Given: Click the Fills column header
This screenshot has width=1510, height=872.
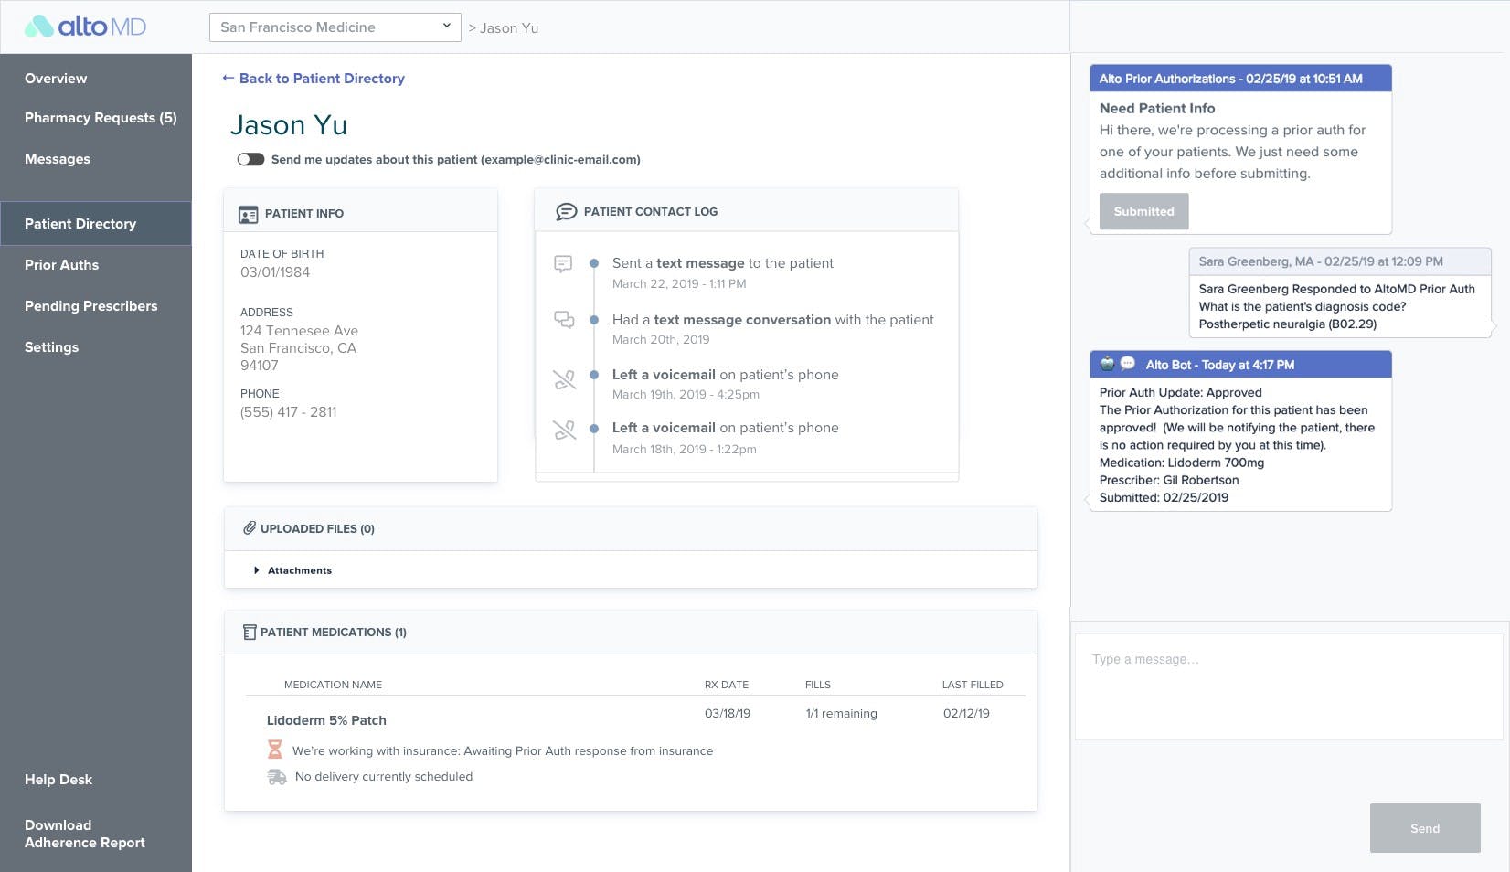Looking at the screenshot, I should tap(818, 685).
